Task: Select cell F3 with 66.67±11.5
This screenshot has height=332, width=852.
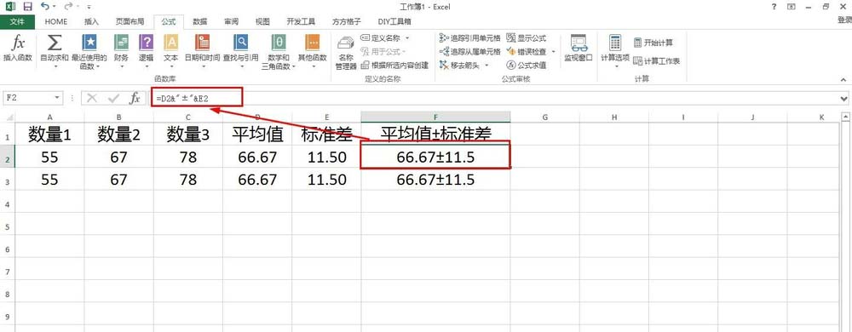Action: tap(435, 179)
